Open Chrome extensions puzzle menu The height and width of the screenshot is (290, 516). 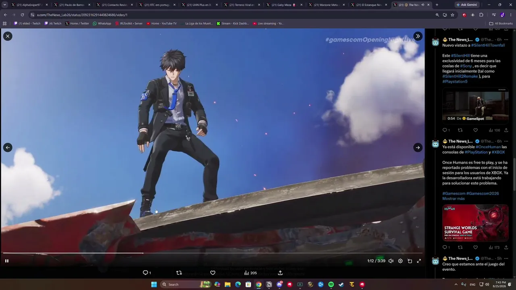[481, 15]
